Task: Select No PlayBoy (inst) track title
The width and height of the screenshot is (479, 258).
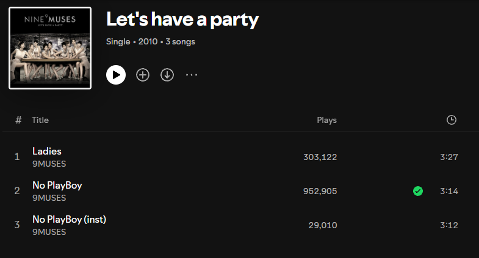Action: 69,219
